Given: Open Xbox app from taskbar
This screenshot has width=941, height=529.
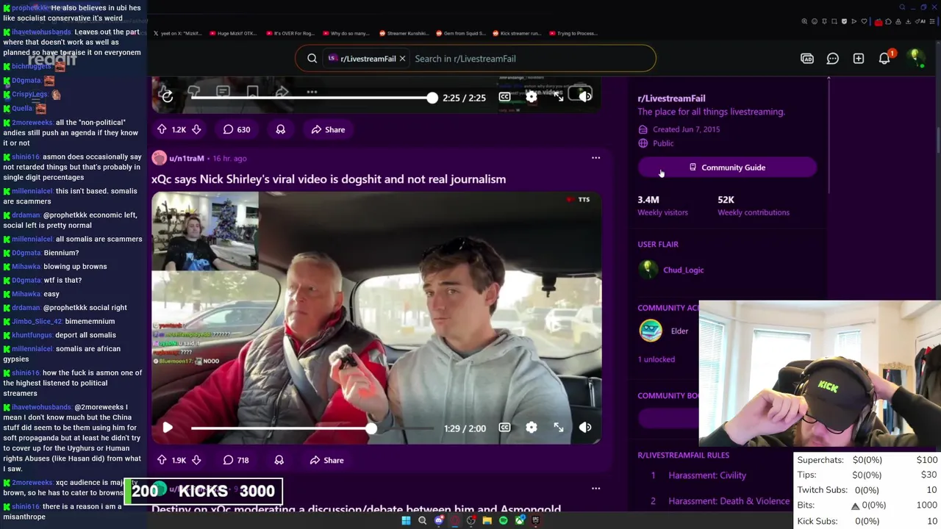Looking at the screenshot, I should tap(520, 520).
